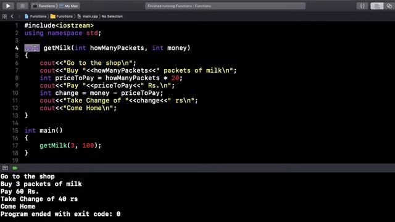Image resolution: width=395 pixels, height=222 pixels.
Task: Open the code review braces button
Action: tap(362, 6)
